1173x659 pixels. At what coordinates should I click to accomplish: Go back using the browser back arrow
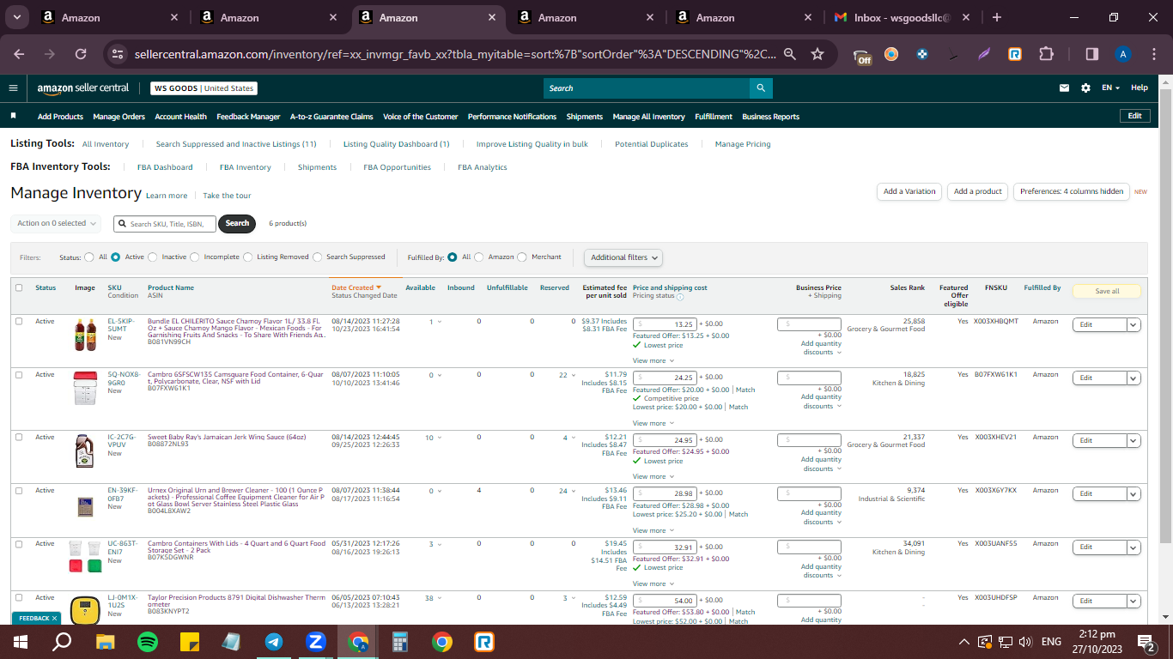[x=19, y=54]
